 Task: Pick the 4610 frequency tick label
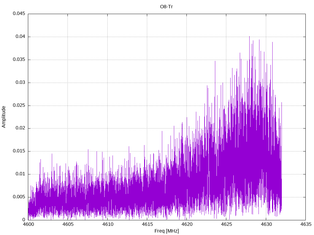tap(107, 224)
